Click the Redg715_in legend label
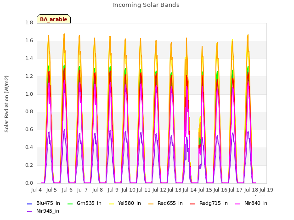This screenshot has width=294, height=220. (214, 203)
